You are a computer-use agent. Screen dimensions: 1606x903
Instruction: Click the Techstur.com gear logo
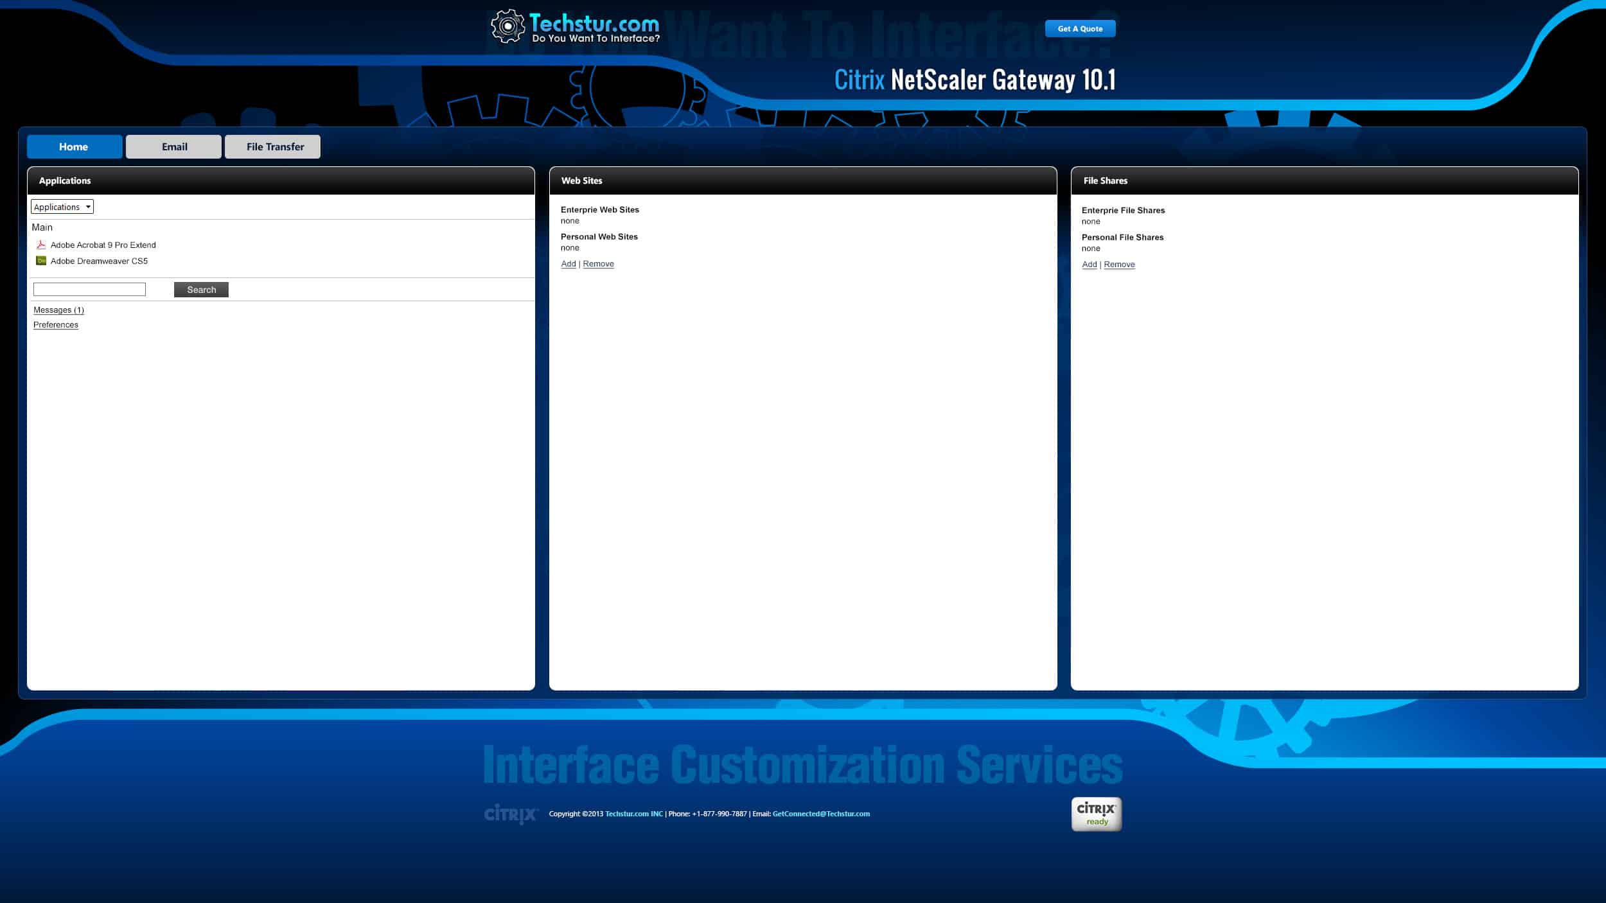pyautogui.click(x=507, y=26)
